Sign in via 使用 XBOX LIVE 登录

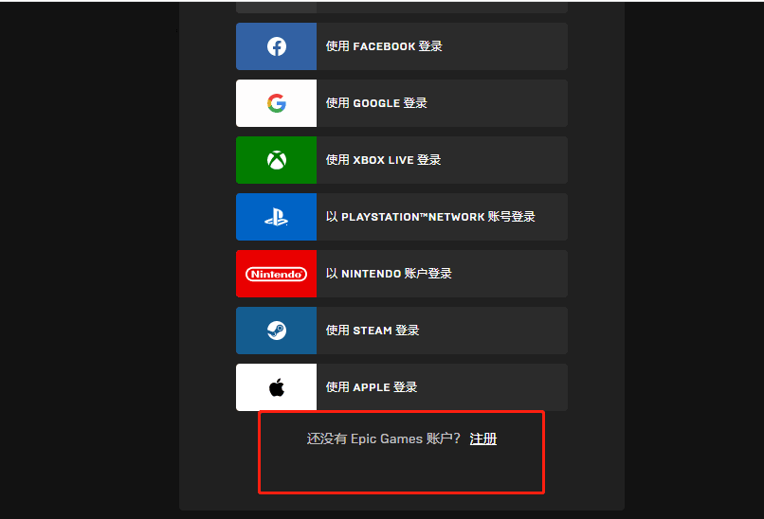click(x=402, y=160)
